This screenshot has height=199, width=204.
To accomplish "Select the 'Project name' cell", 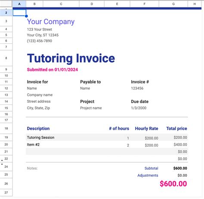I will [x=91, y=108].
